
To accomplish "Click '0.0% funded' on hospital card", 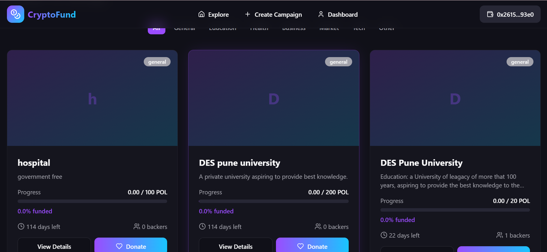I will pos(35,211).
